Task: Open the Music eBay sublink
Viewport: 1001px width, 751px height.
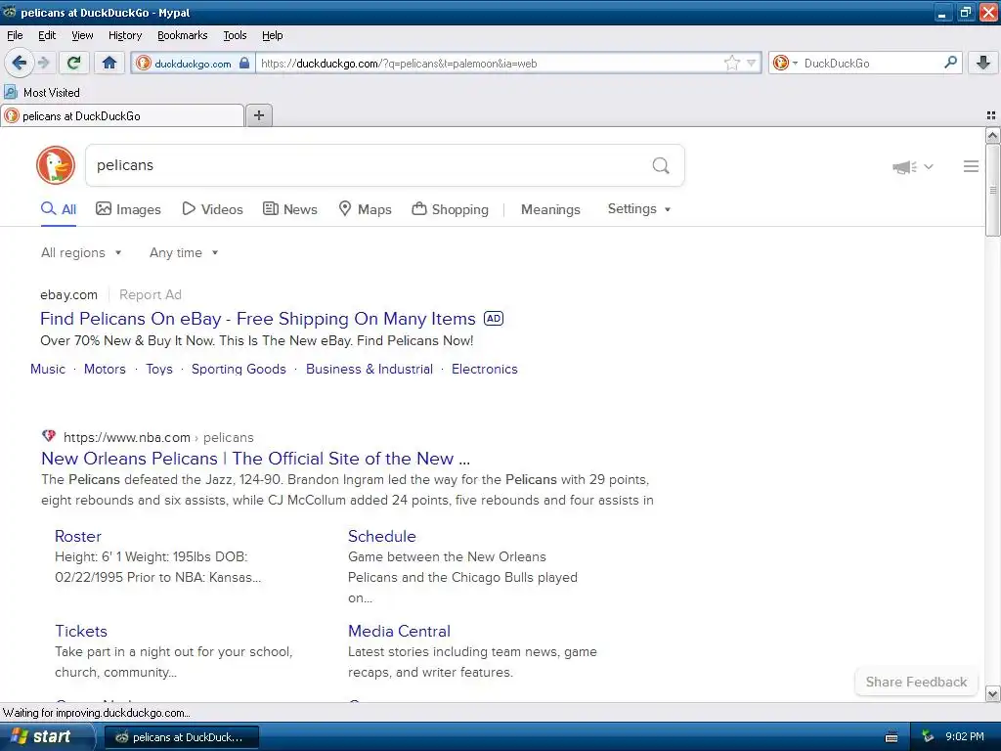Action: coord(48,369)
